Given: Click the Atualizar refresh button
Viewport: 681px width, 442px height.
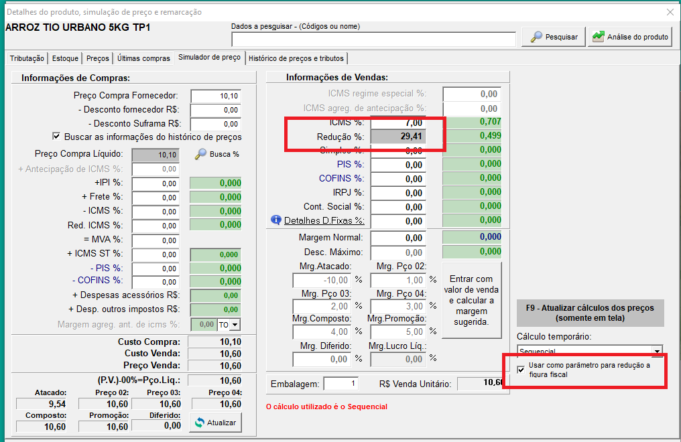Looking at the screenshot, I should click(x=214, y=423).
